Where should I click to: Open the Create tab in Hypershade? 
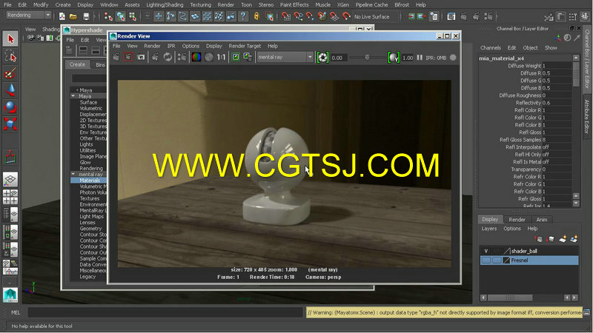(x=77, y=64)
